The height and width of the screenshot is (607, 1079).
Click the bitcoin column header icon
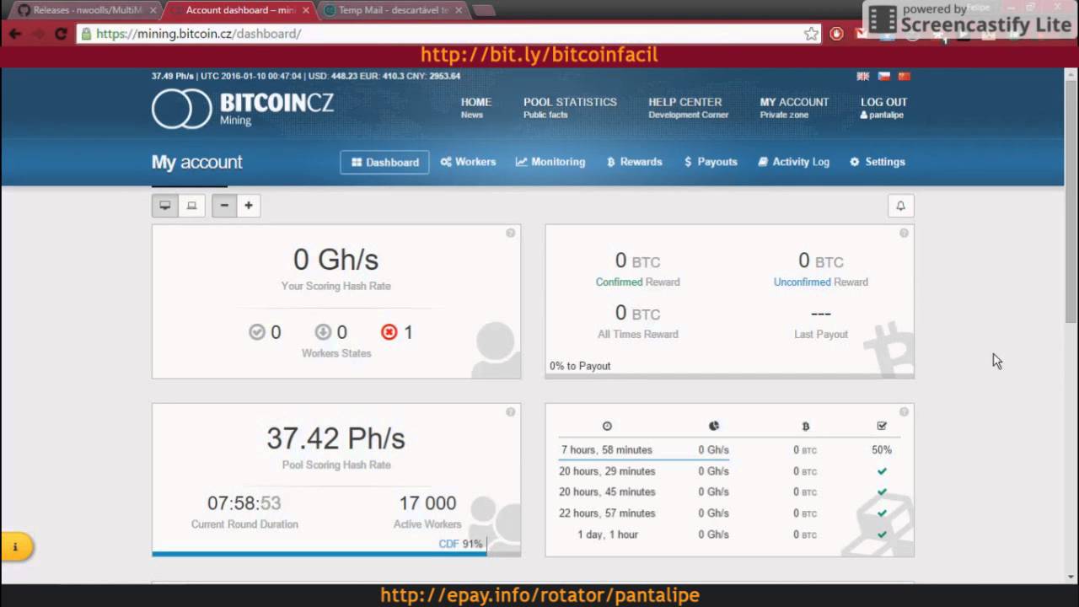806,427
